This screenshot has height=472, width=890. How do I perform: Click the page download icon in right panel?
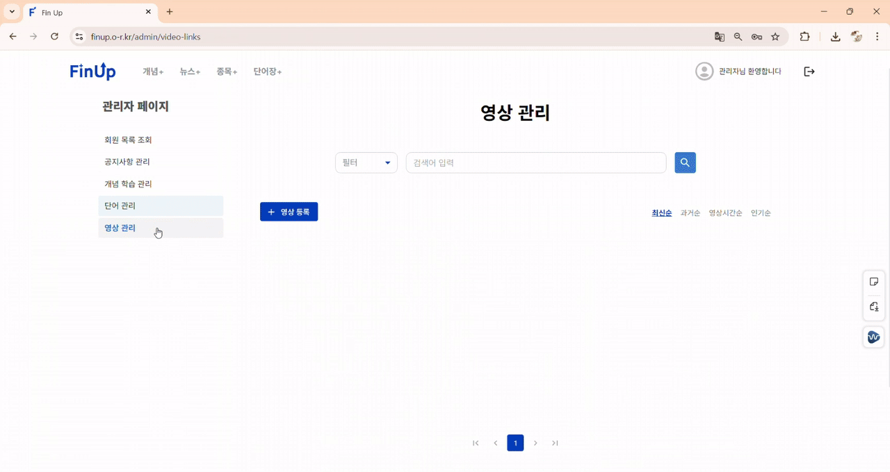[873, 306]
